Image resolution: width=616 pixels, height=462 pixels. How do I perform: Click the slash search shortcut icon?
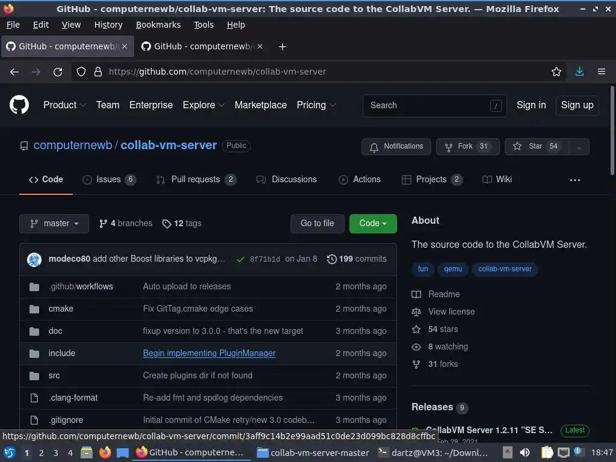(x=496, y=106)
